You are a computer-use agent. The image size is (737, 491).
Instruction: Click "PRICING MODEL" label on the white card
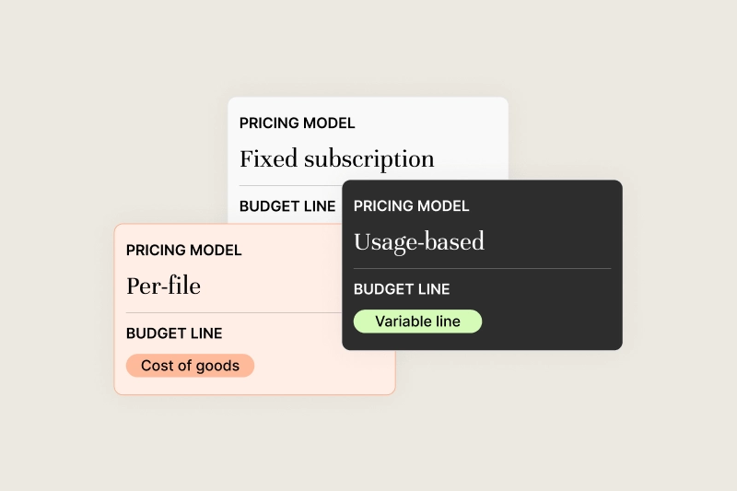click(297, 123)
